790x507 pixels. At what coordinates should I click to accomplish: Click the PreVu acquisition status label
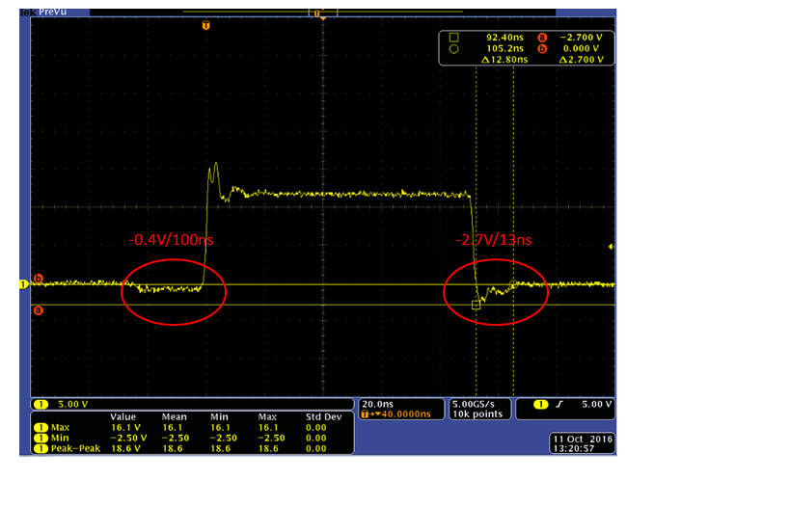pyautogui.click(x=52, y=12)
